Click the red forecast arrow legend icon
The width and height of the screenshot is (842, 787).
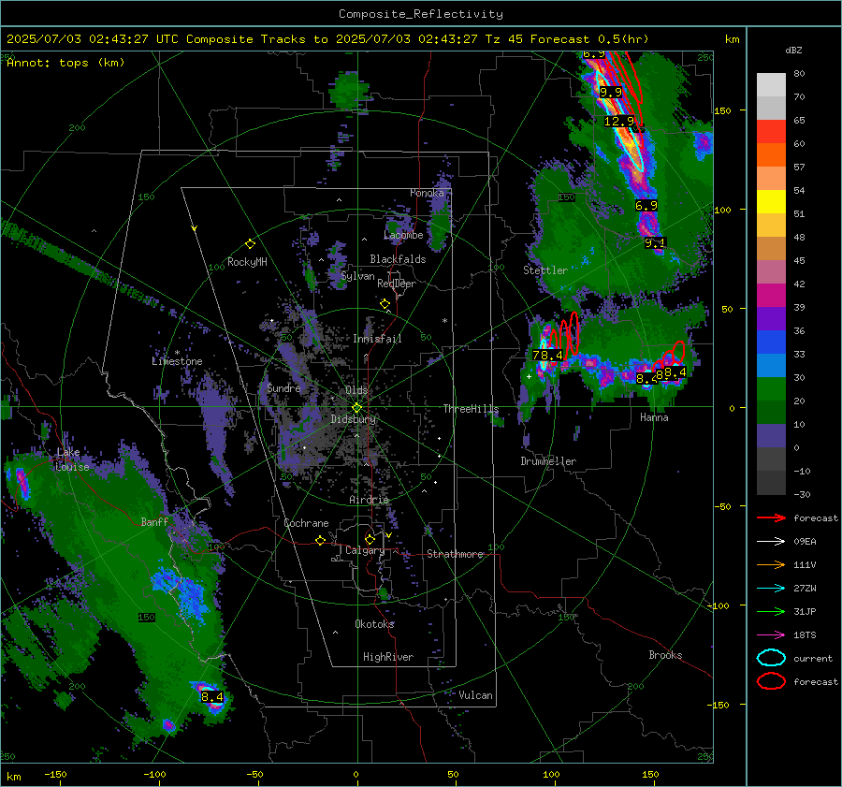click(771, 517)
